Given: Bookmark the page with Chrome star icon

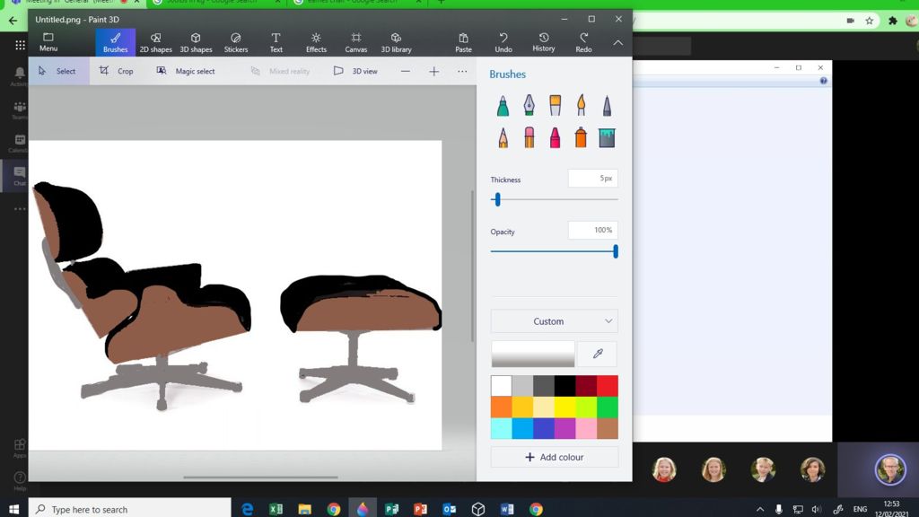Looking at the screenshot, I should coord(870,21).
